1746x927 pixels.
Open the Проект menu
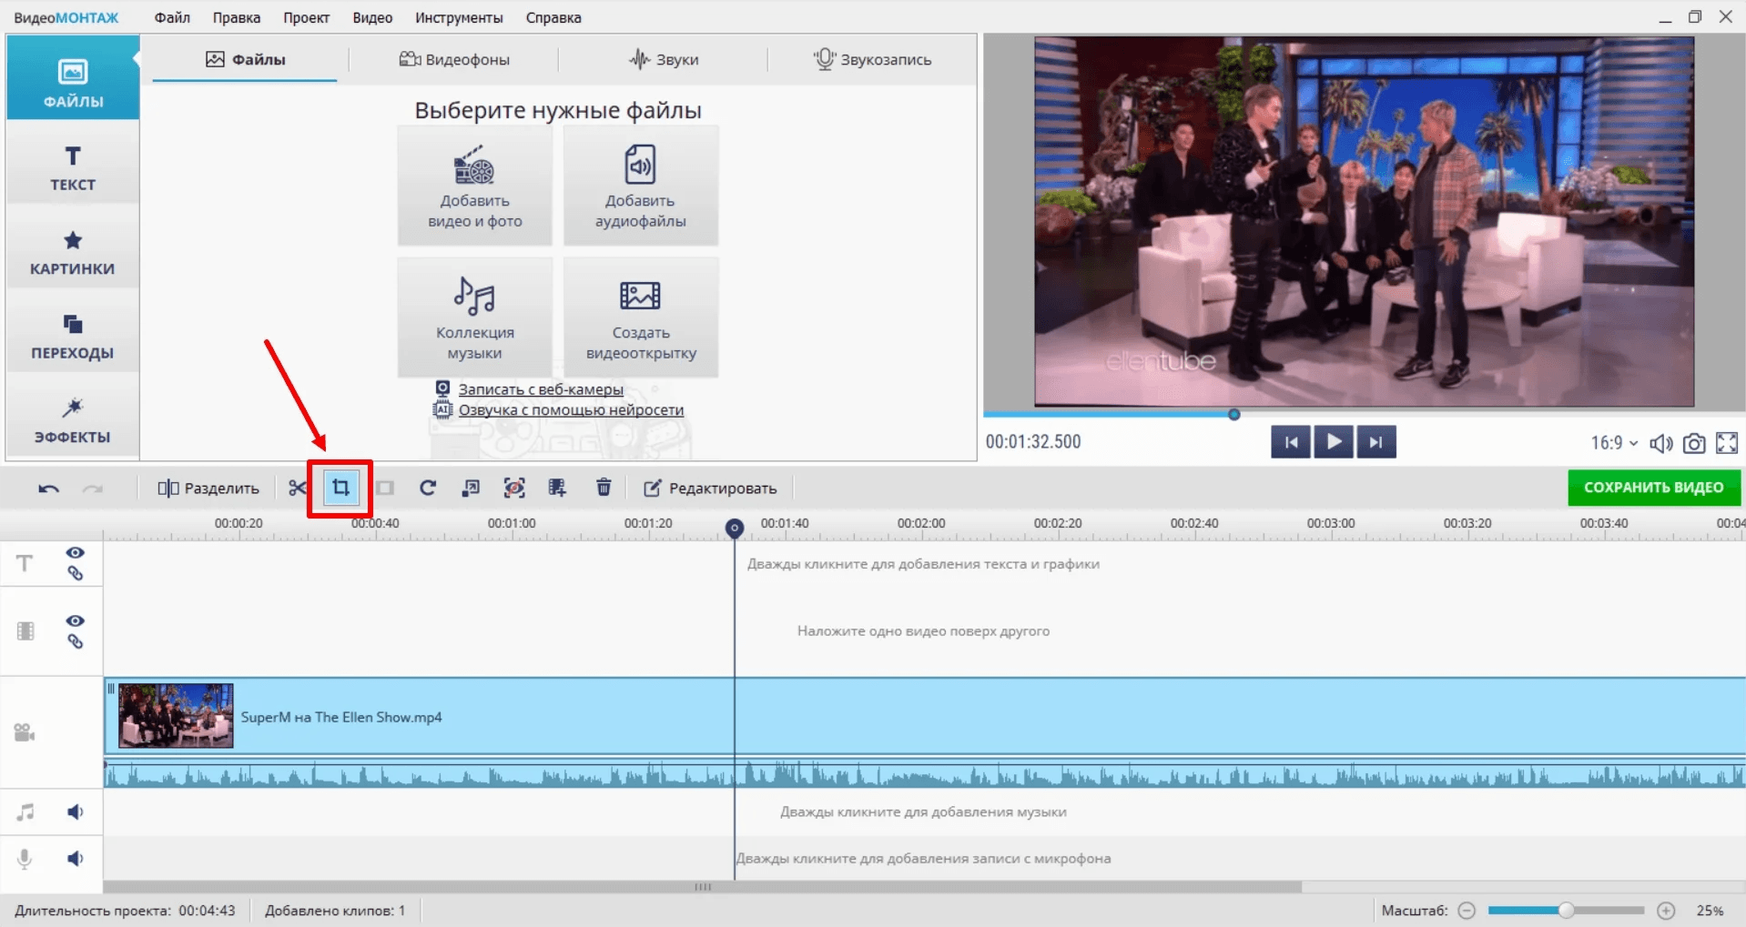tap(306, 17)
